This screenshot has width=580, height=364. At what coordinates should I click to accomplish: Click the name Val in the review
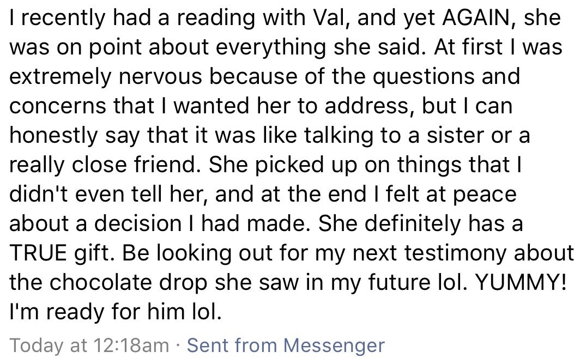point(330,18)
